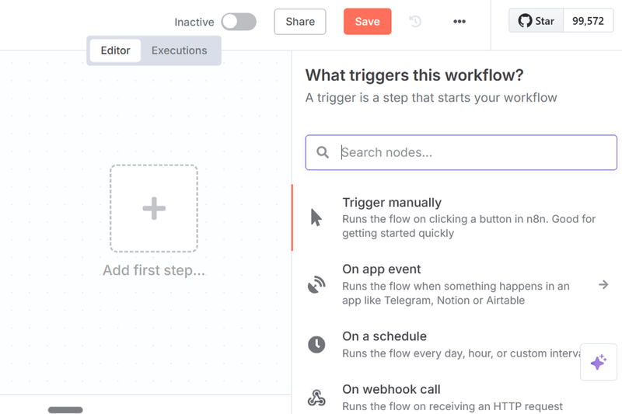The image size is (622, 414).
Task: Open the AI assistant sparkle button
Action: pos(598,362)
